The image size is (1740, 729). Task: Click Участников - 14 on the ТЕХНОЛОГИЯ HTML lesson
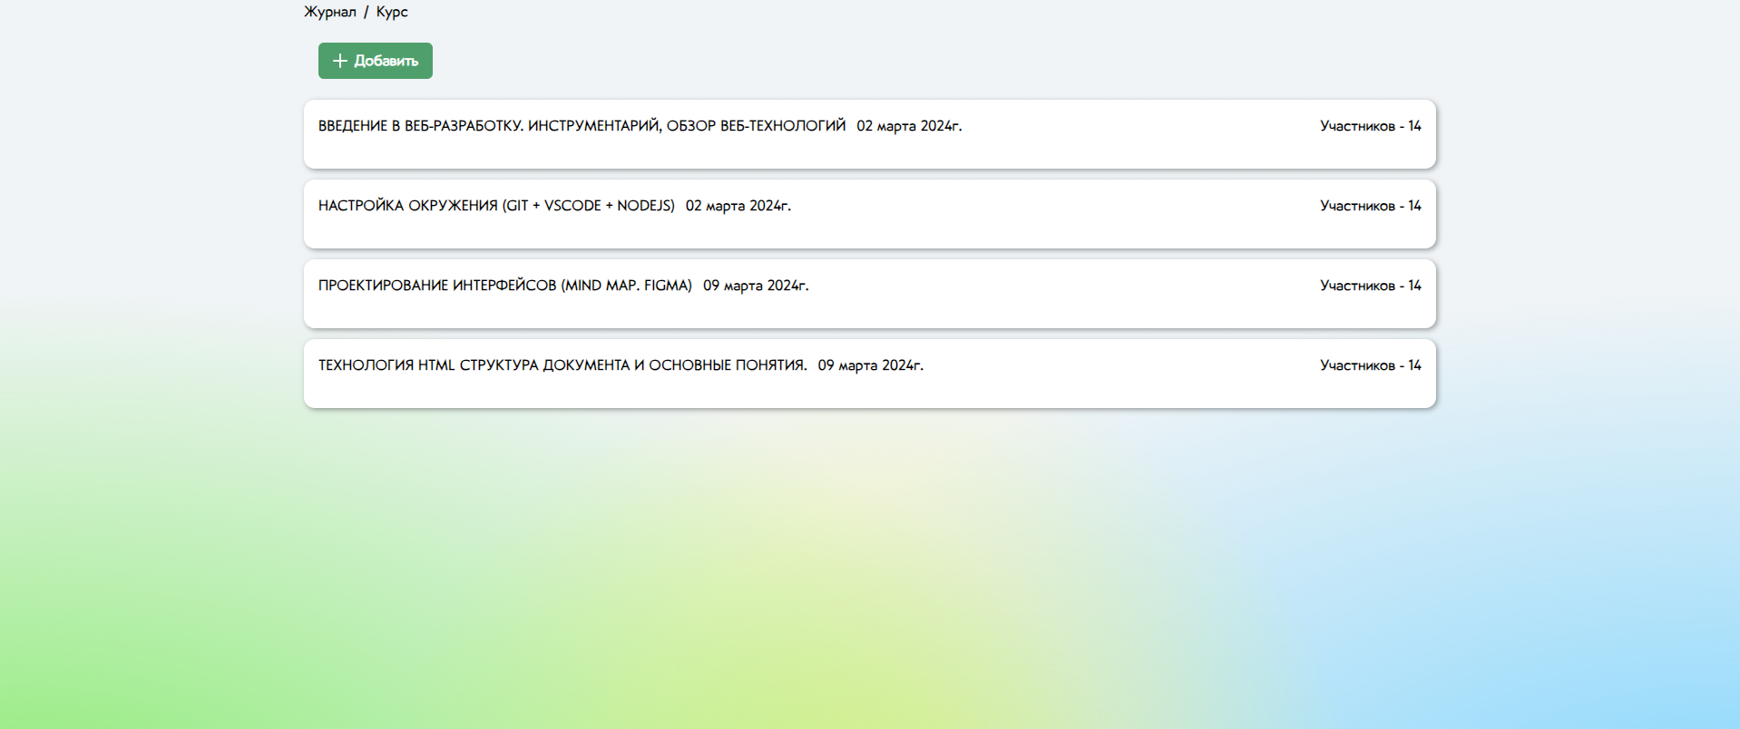tap(1370, 365)
